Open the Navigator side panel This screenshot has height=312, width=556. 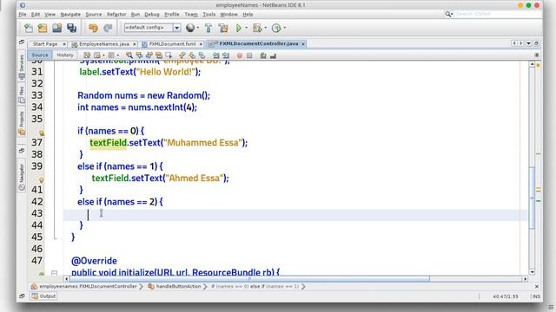point(21,177)
